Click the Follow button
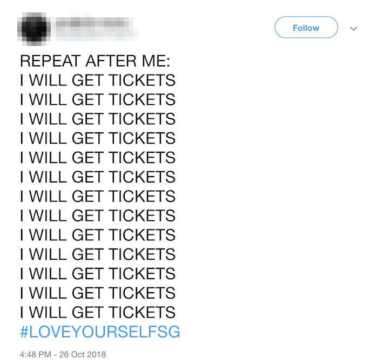The image size is (378, 364). point(306,28)
